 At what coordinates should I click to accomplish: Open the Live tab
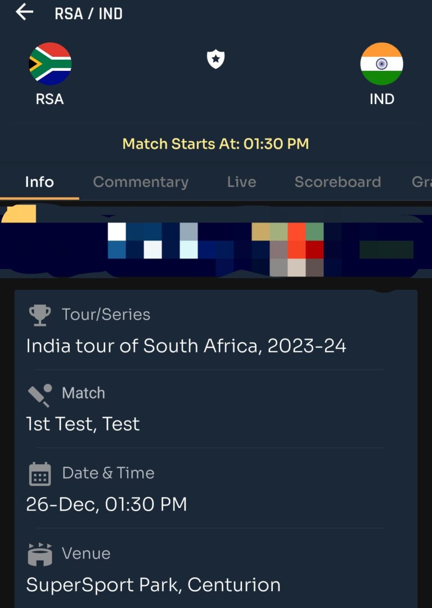click(242, 182)
